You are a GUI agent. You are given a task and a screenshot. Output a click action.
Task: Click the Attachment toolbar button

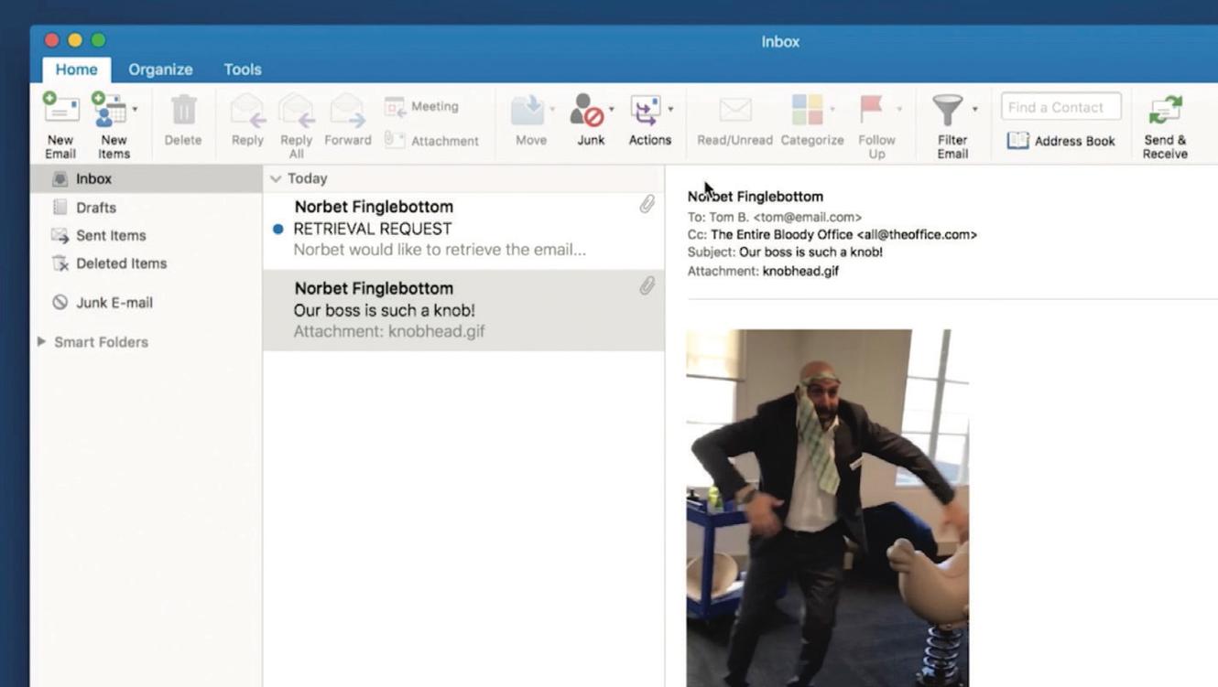431,141
